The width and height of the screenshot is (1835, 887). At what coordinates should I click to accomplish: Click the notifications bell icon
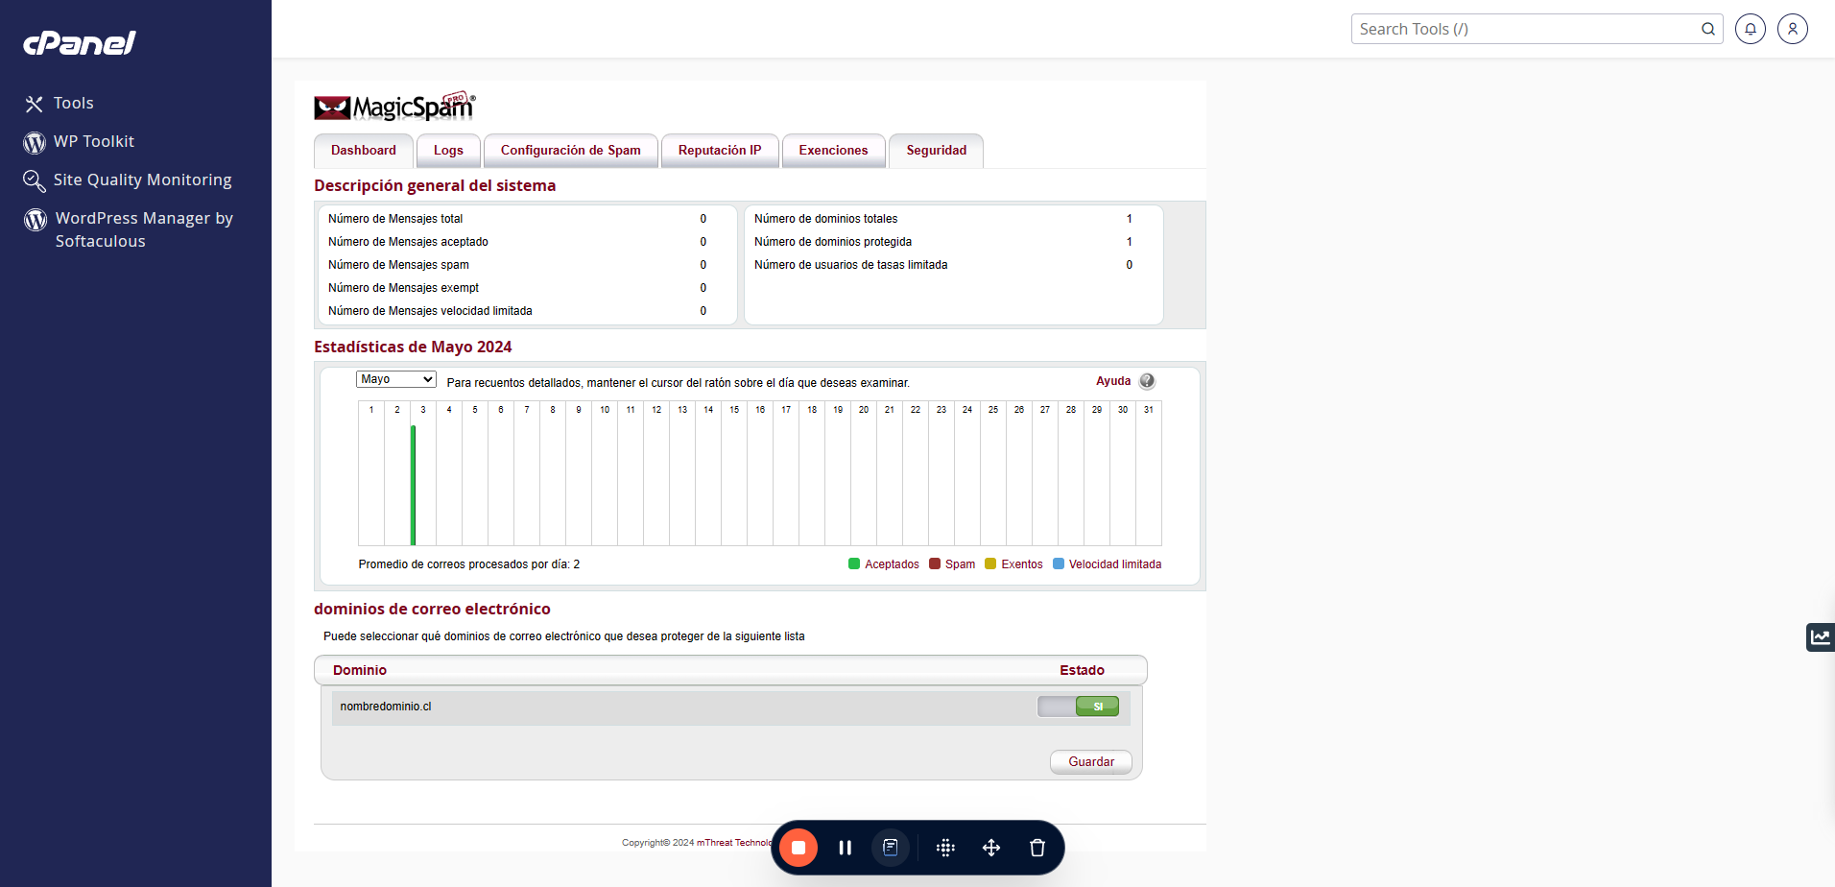pyautogui.click(x=1751, y=29)
